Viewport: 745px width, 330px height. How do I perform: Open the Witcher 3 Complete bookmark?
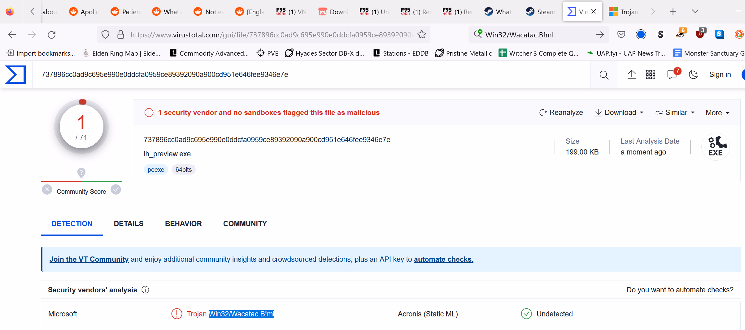click(538, 53)
